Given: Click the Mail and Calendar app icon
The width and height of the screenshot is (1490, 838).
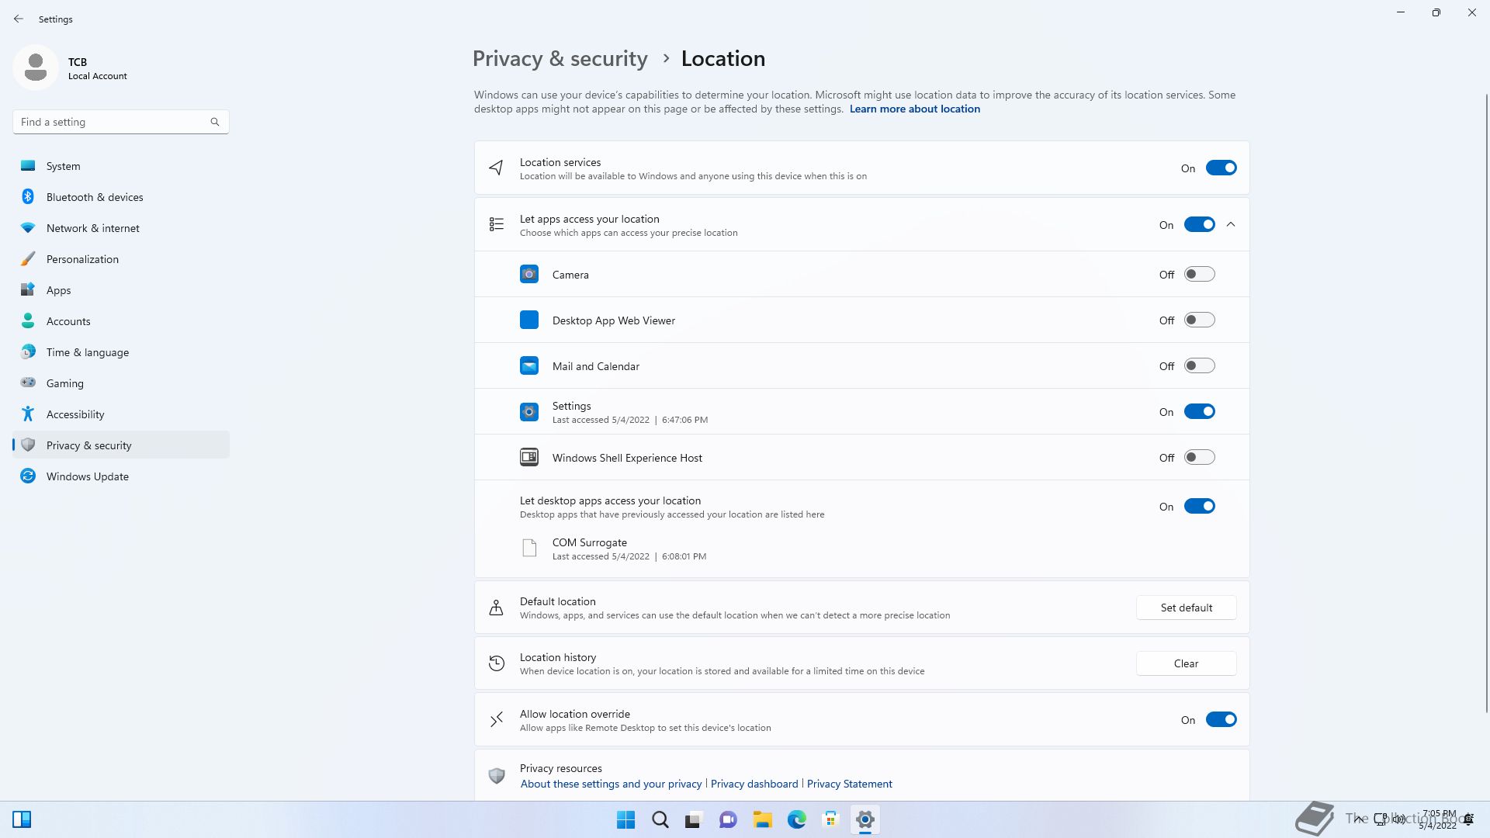Looking at the screenshot, I should (529, 365).
